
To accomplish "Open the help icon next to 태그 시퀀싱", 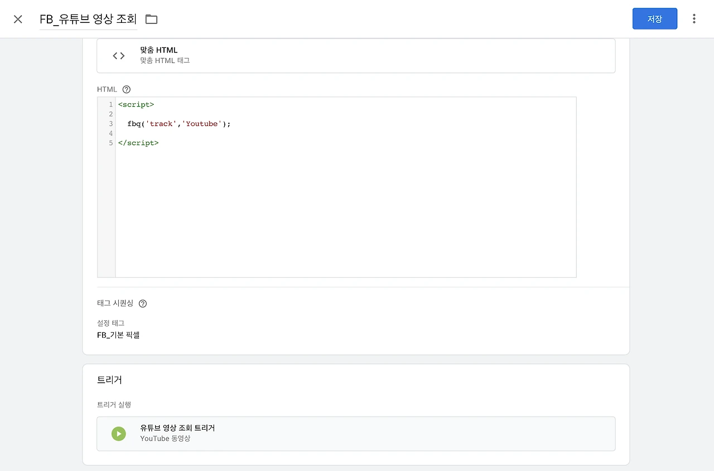I will pos(143,304).
